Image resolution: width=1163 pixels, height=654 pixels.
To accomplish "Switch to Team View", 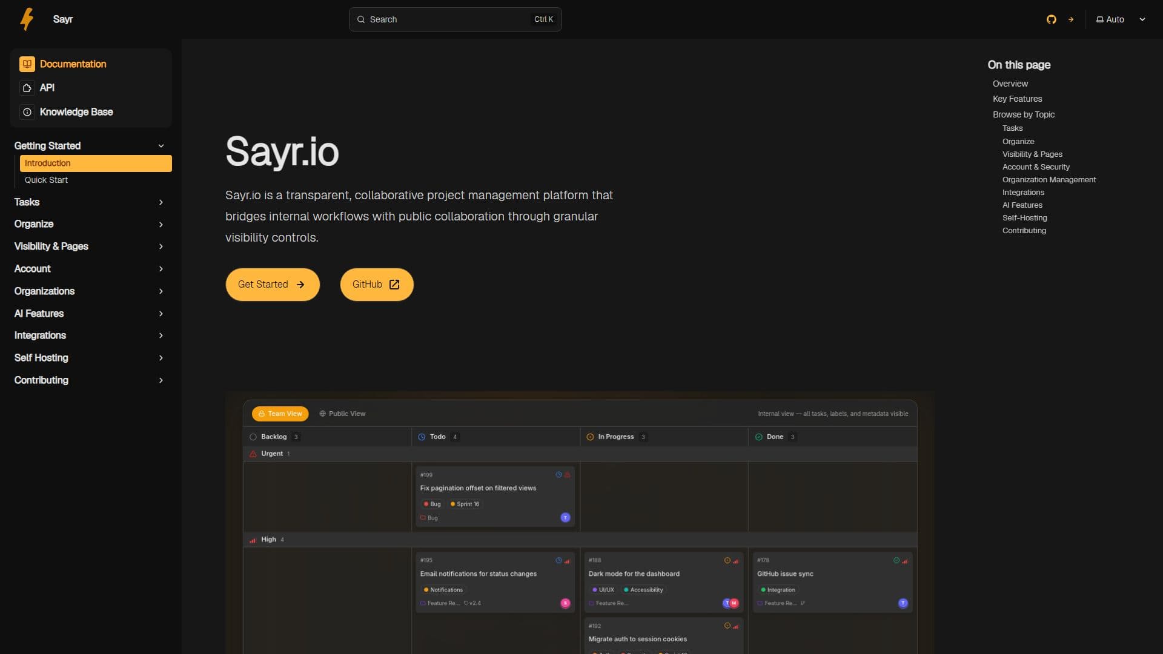I will (x=280, y=414).
